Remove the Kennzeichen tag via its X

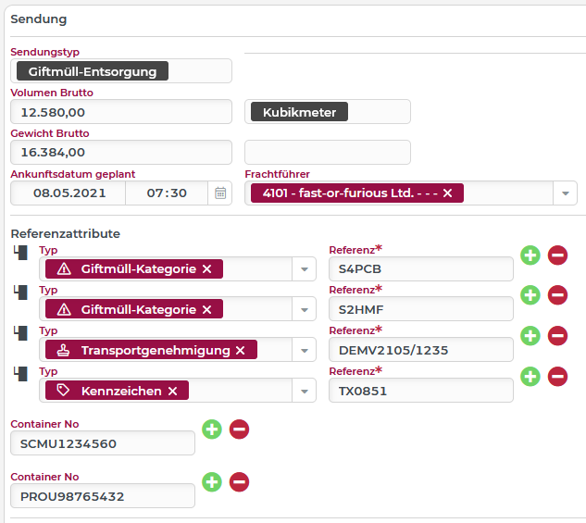[x=172, y=391]
